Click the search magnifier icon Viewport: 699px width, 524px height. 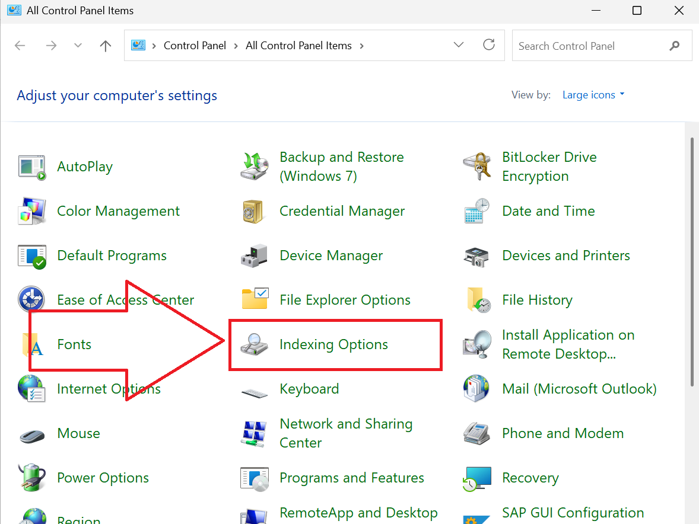(x=675, y=46)
